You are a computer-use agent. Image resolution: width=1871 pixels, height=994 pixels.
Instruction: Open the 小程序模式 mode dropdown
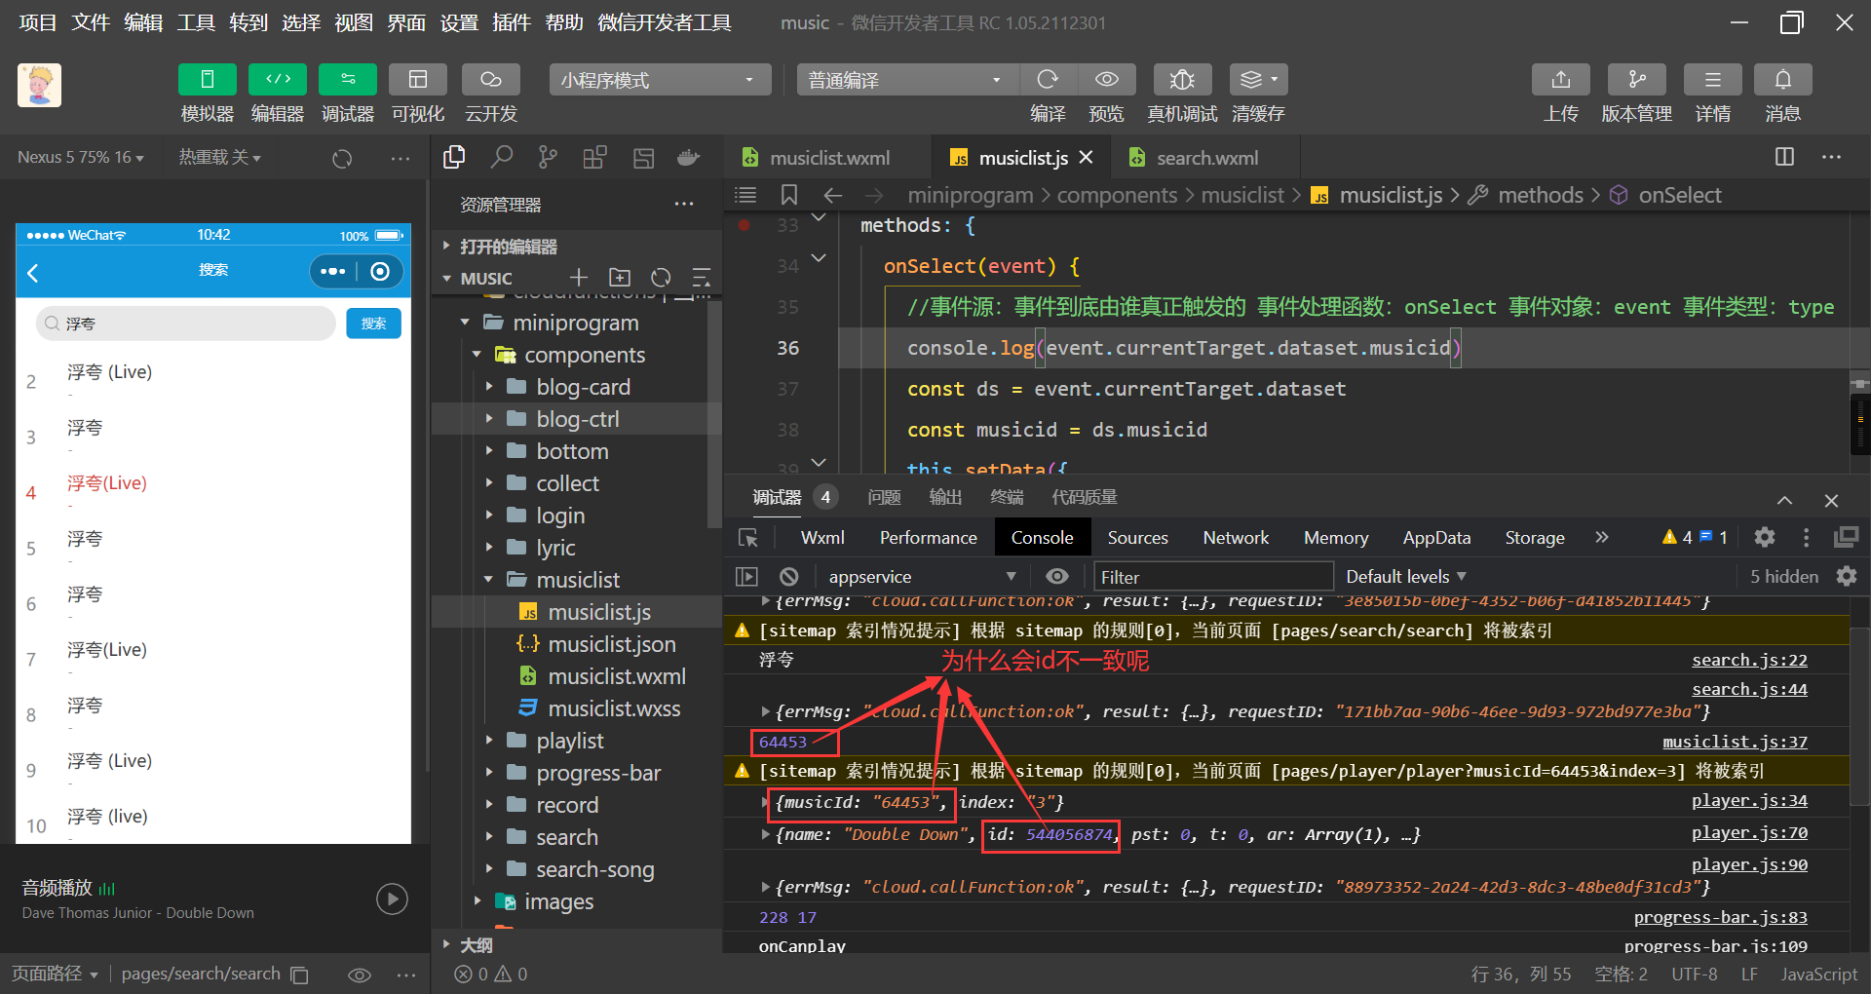660,80
